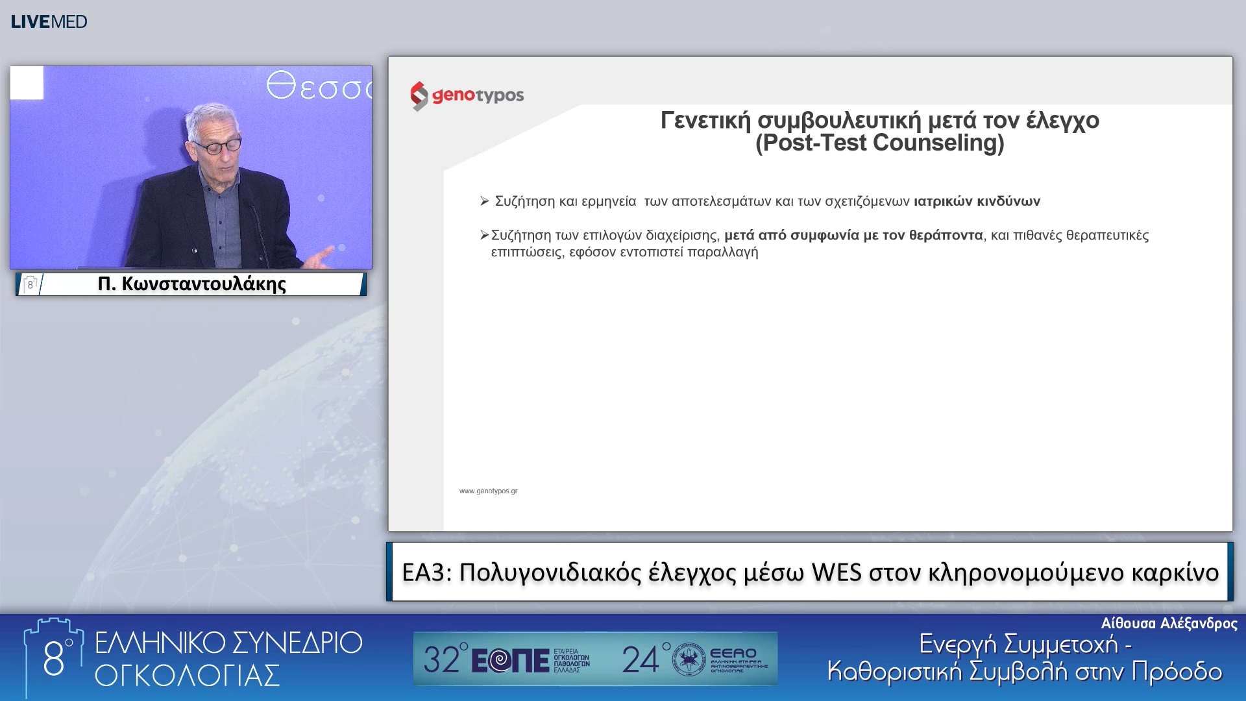Viewport: 1246px width, 701px height.
Task: Click the www.genotypos.gr footer link
Action: pos(488,491)
